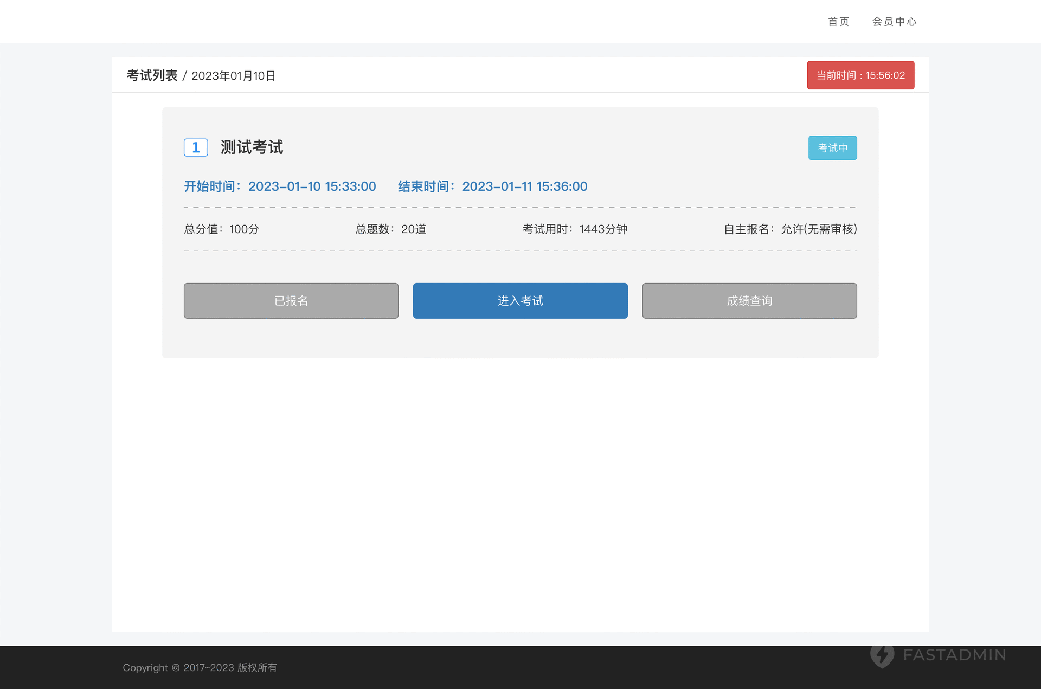
Task: Click the 考试中 status badge
Action: 832,148
